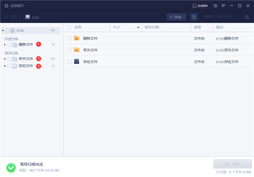Screen dimensions: 254x177
Task: Sort by 名称 column header
Action: 78,27
